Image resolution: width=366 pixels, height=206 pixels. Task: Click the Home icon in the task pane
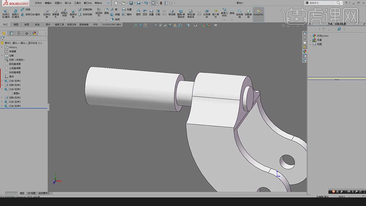305,34
